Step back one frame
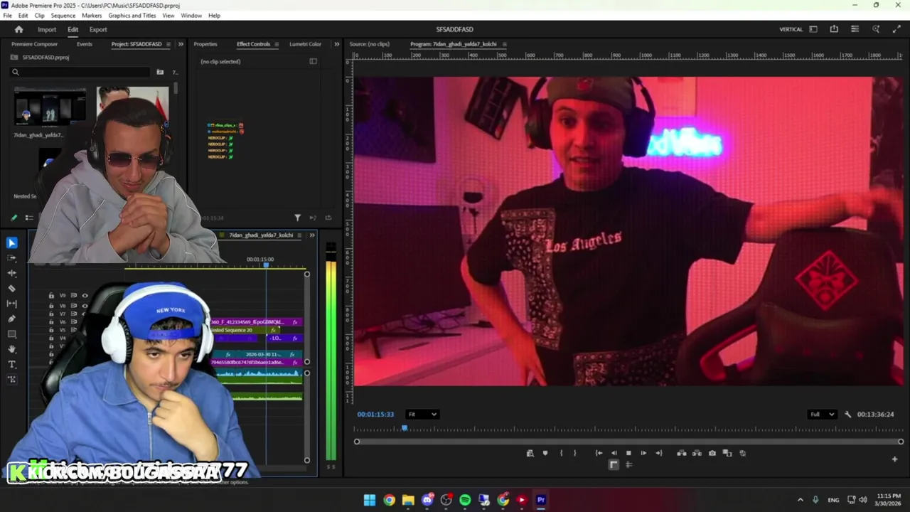The image size is (910, 512). 614,453
